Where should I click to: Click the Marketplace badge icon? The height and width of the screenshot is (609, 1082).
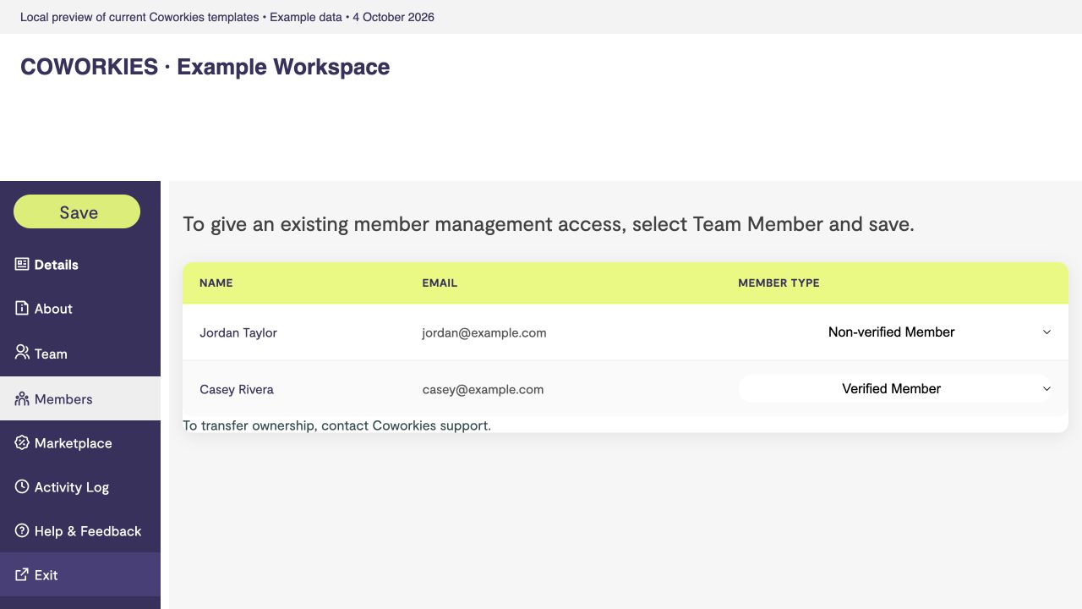pyautogui.click(x=22, y=442)
